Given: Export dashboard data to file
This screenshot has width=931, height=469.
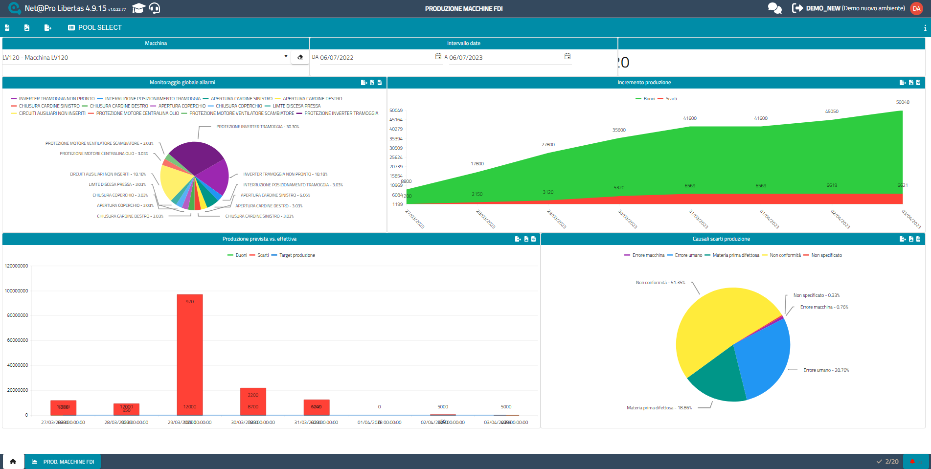Looking at the screenshot, I should (x=47, y=28).
